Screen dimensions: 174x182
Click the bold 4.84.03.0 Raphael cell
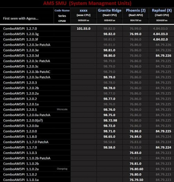pyautogui.click(x=160, y=34)
